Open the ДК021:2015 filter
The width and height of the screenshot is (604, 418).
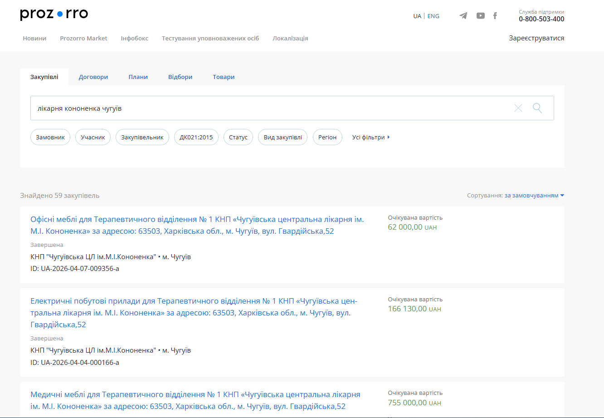pos(196,137)
